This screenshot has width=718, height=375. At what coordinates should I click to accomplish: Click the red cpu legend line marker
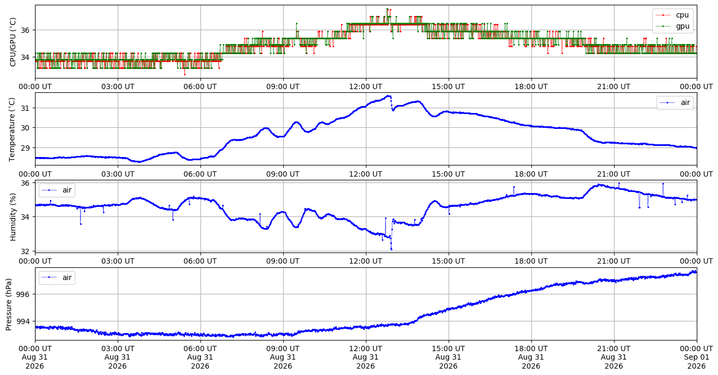pos(663,15)
